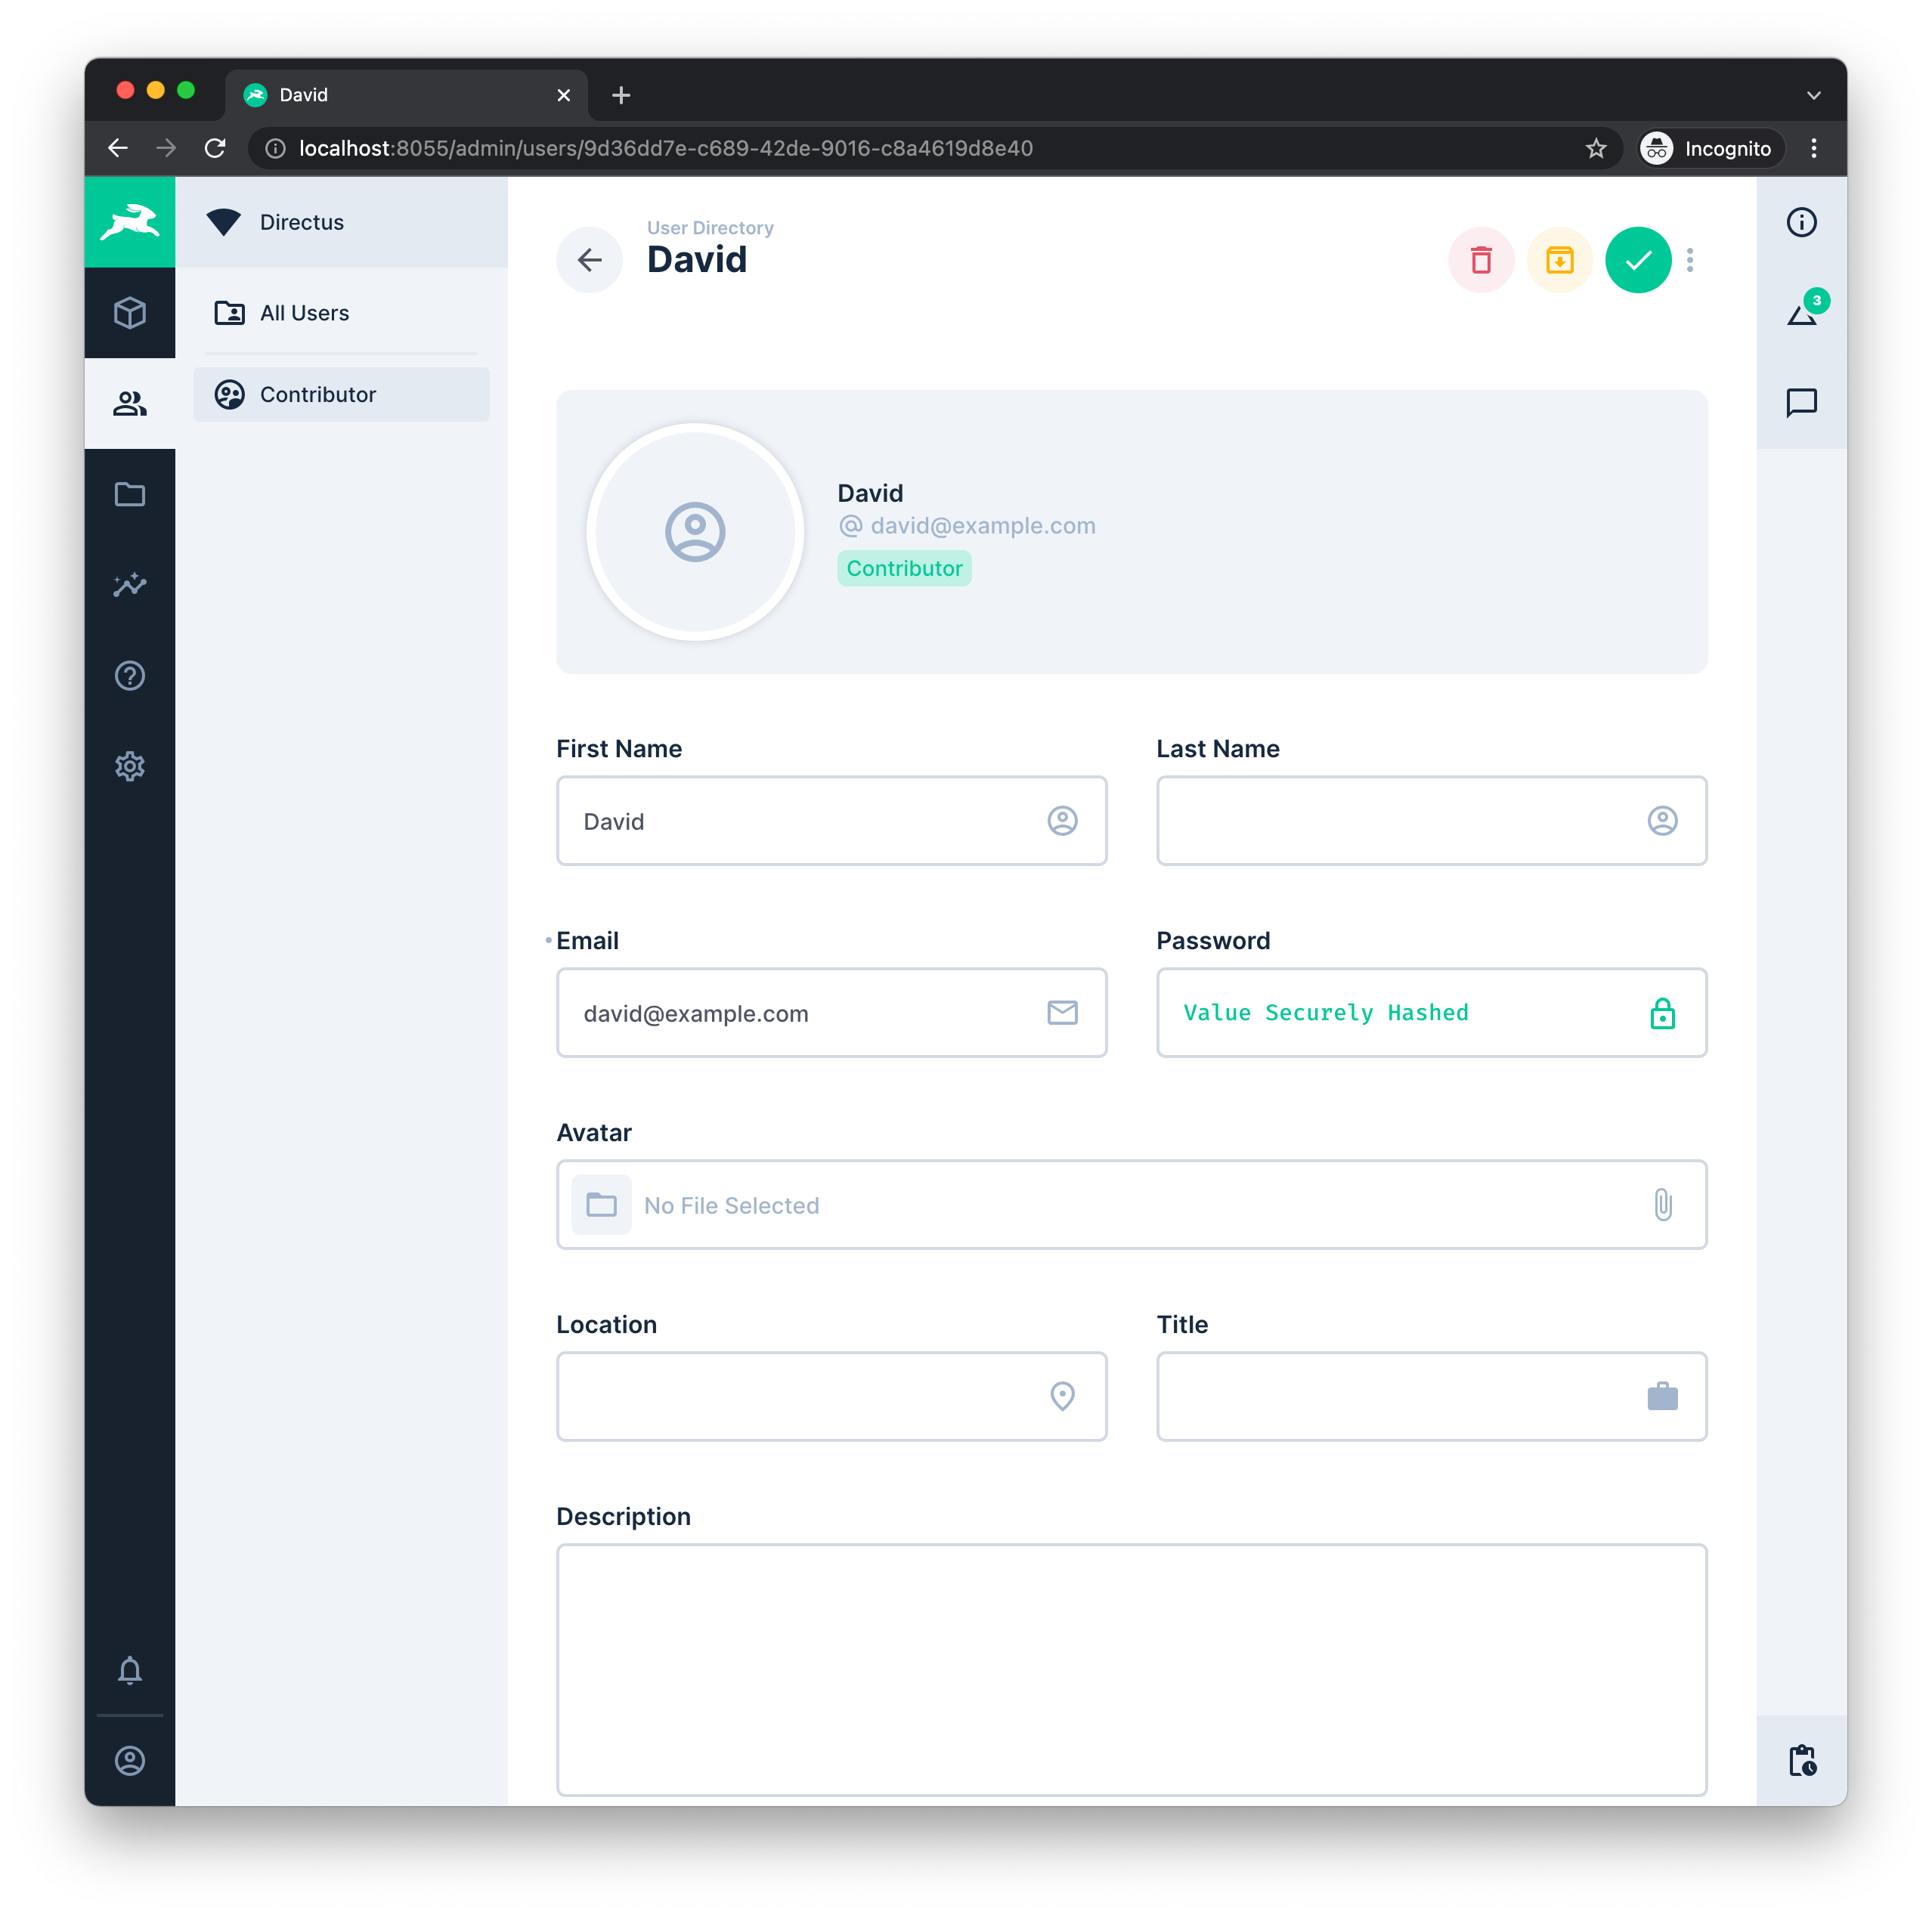The image size is (1932, 1918).
Task: Open the Avatar file selector
Action: 1131,1205
